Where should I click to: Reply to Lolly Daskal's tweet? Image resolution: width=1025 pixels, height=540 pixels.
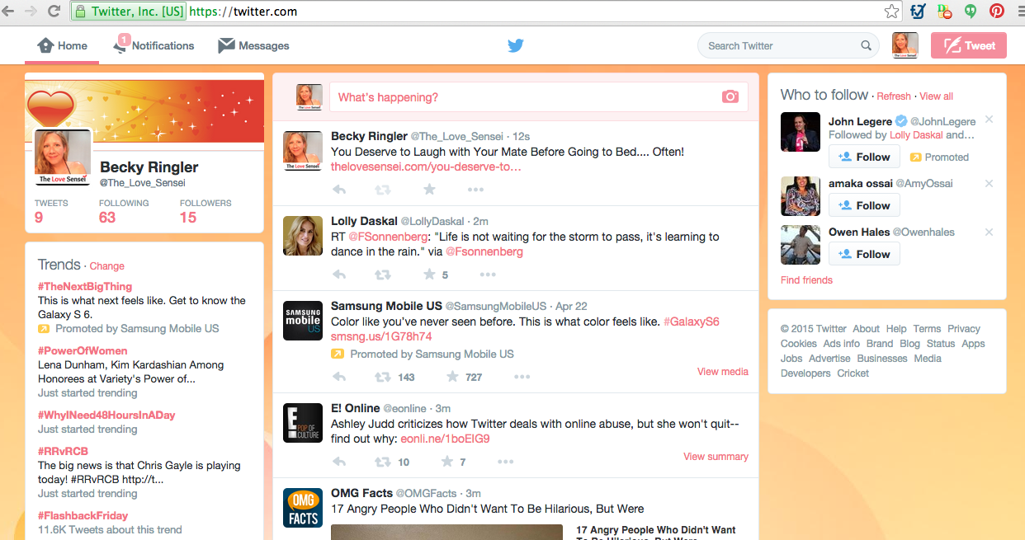pos(339,275)
